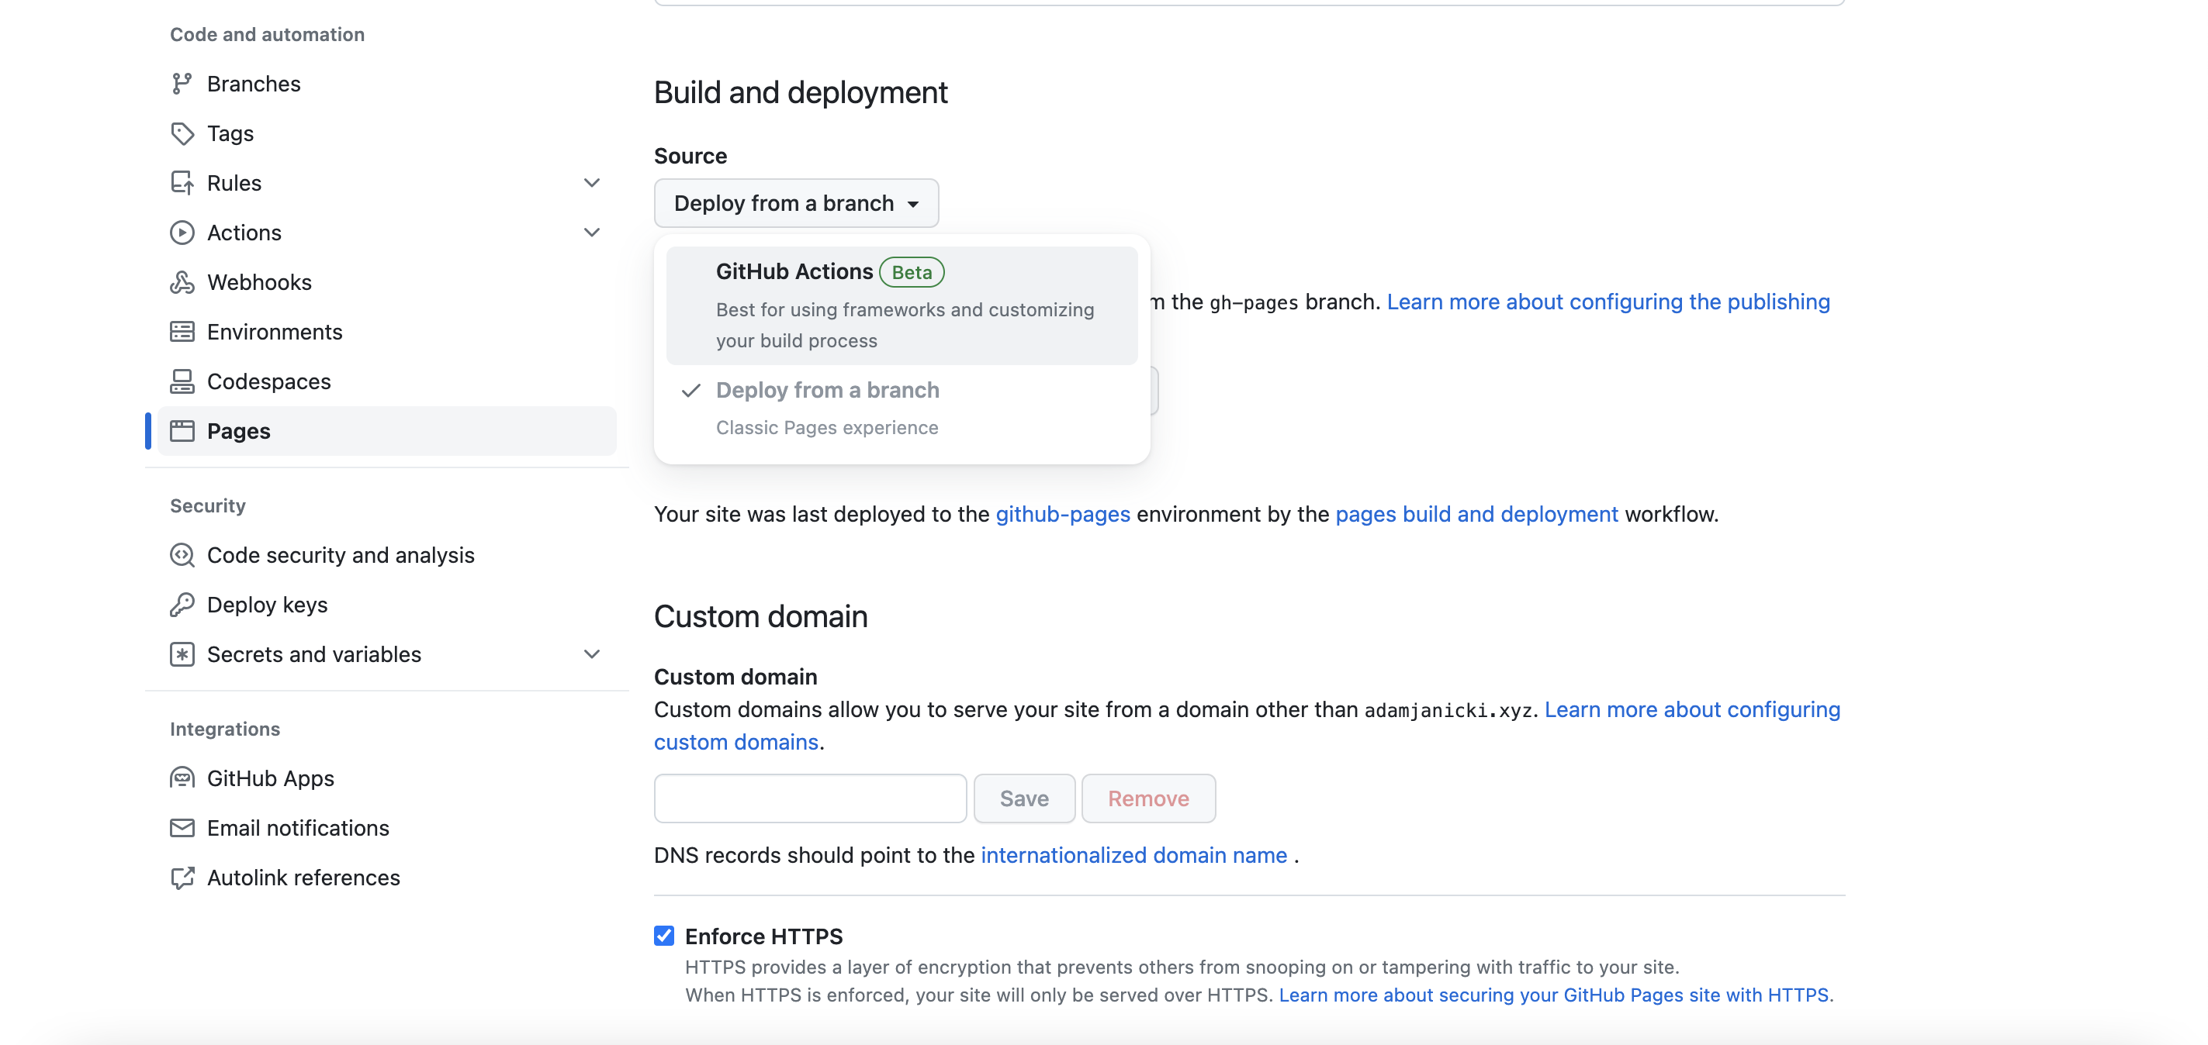2208x1045 pixels.
Task: Click the checkmark beside Deploy from a branch
Action: (x=690, y=391)
